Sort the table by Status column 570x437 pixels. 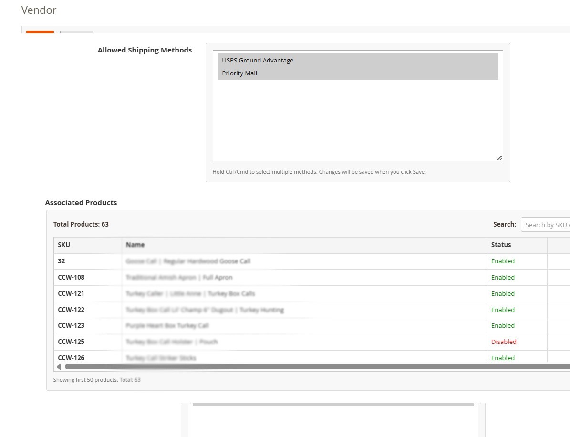pyautogui.click(x=501, y=245)
